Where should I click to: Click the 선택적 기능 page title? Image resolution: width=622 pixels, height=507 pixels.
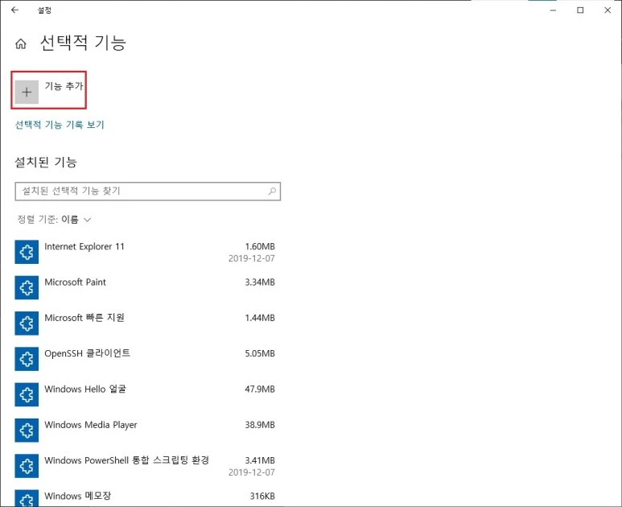click(84, 43)
